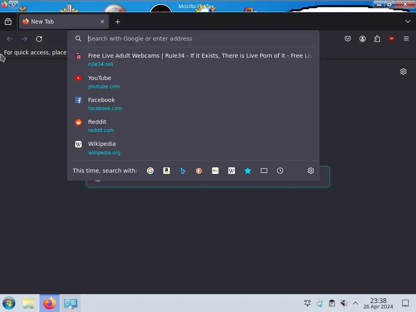Open a new tab with plus button
Viewport: 416px width, 312px height.
117,22
